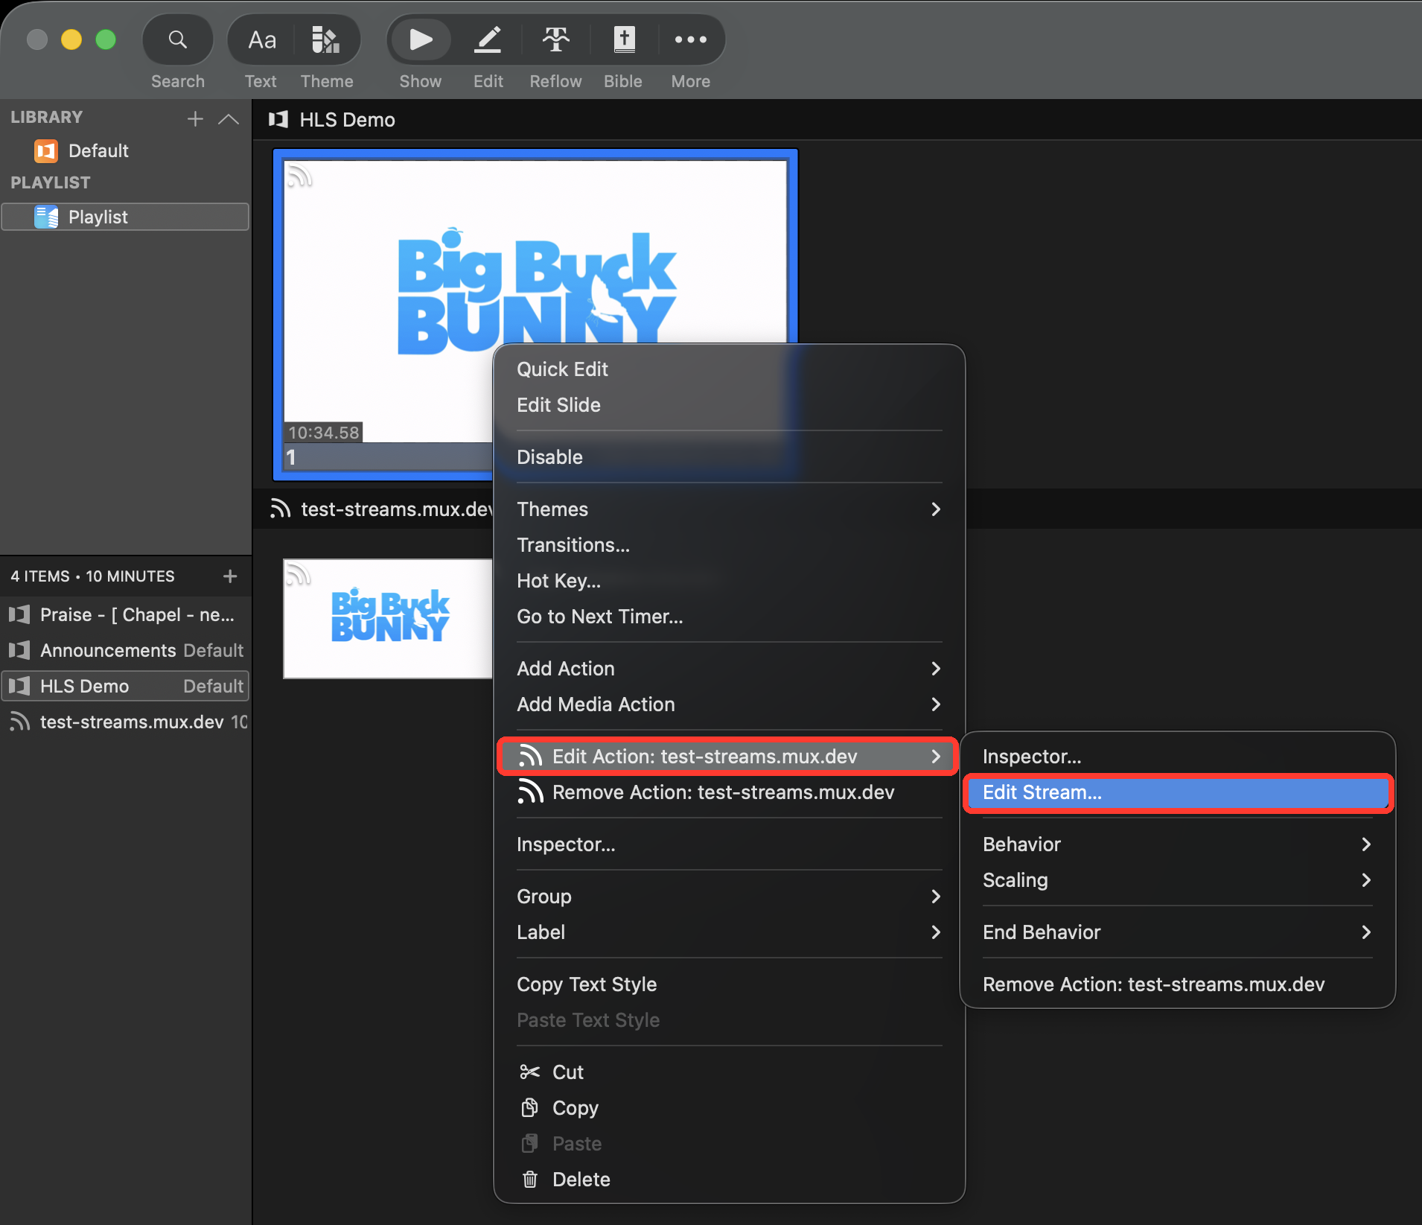Open Edit Action: test-streams.mux.dev submenu
This screenshot has width=1422, height=1225.
pyautogui.click(x=729, y=757)
